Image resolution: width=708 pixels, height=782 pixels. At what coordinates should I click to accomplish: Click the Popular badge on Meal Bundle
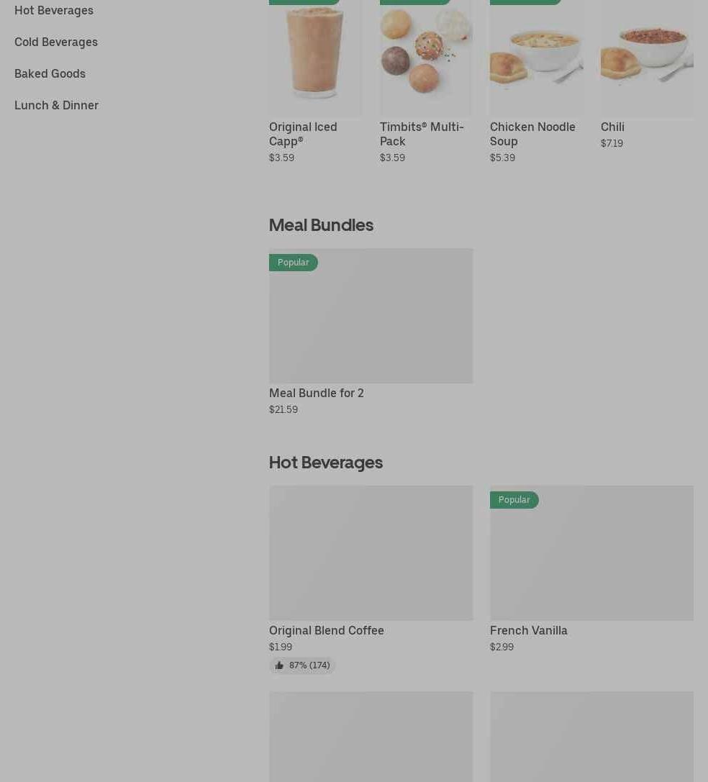[x=294, y=263]
